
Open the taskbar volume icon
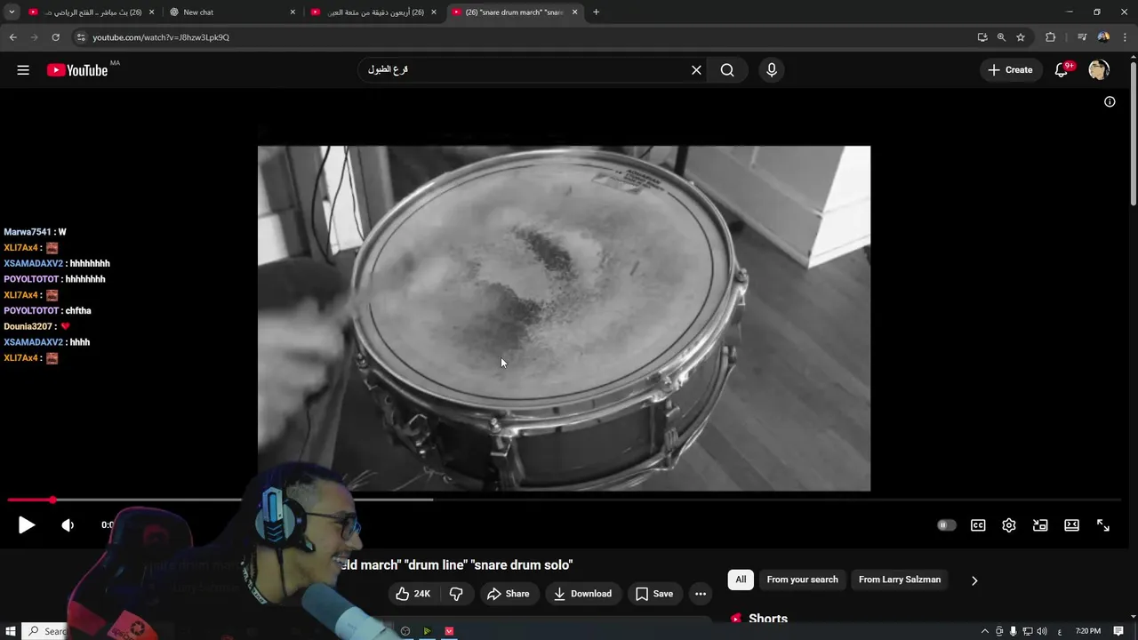1041,631
